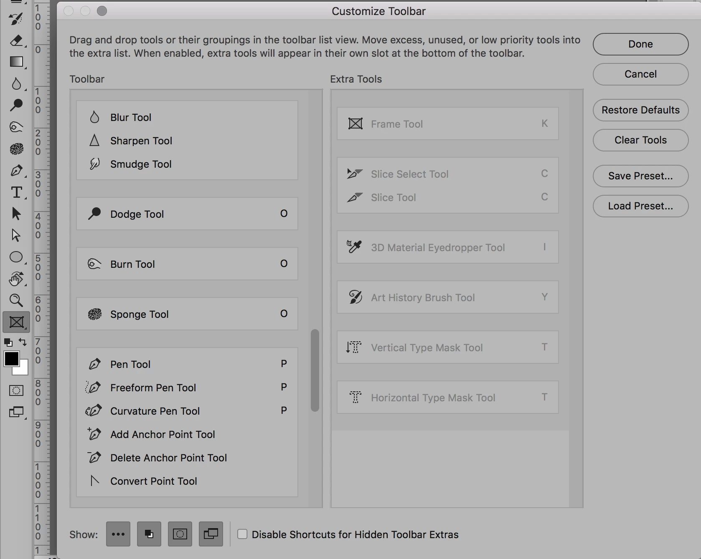Swap foreground and background colors
This screenshot has height=559, width=701.
tap(23, 342)
